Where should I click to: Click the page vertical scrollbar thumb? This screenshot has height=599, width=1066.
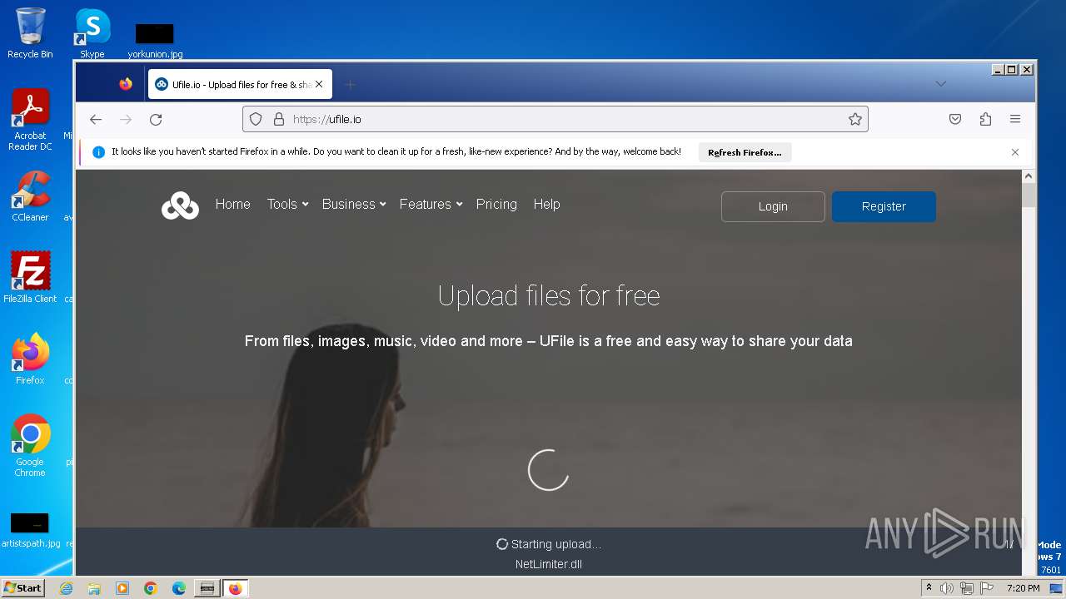coord(1029,196)
